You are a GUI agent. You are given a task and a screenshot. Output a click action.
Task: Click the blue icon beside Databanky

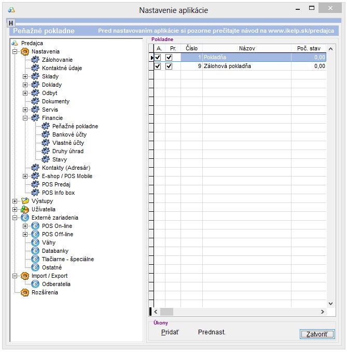[35, 251]
